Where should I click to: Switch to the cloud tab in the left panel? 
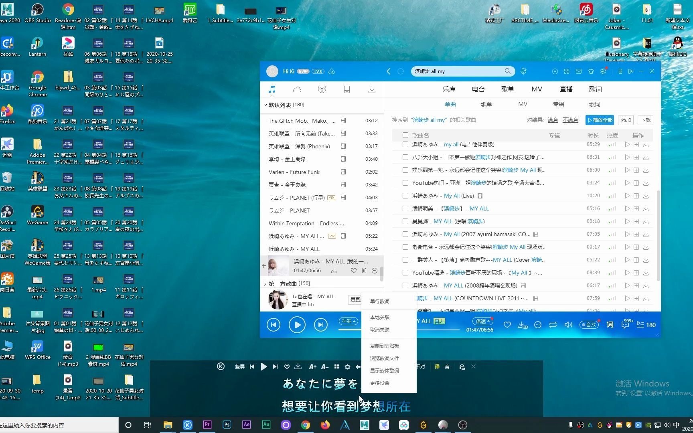297,89
